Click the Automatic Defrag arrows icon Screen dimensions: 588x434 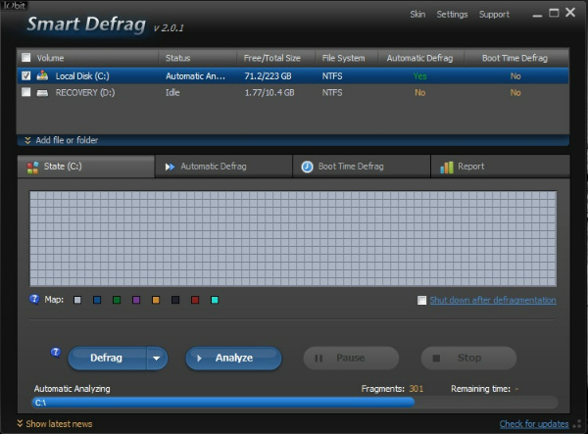(x=170, y=167)
